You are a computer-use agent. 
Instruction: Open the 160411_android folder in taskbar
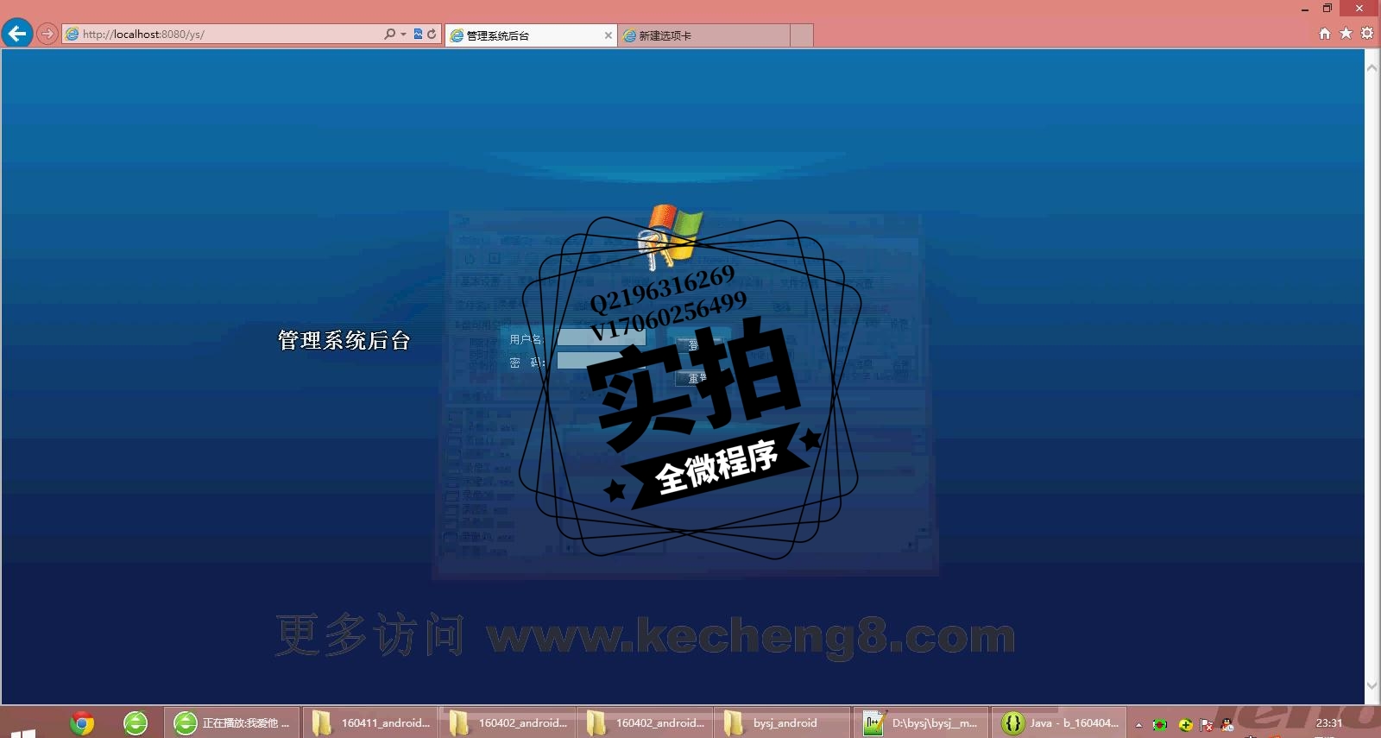coord(371,723)
